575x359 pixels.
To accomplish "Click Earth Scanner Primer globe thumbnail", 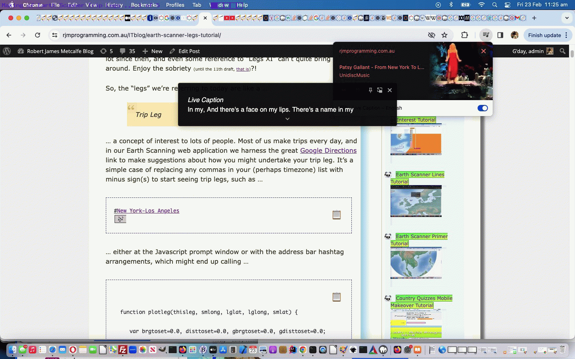I will click(x=416, y=263).
